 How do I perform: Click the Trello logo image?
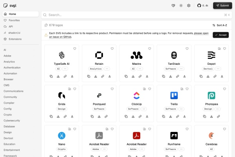tap(174, 95)
